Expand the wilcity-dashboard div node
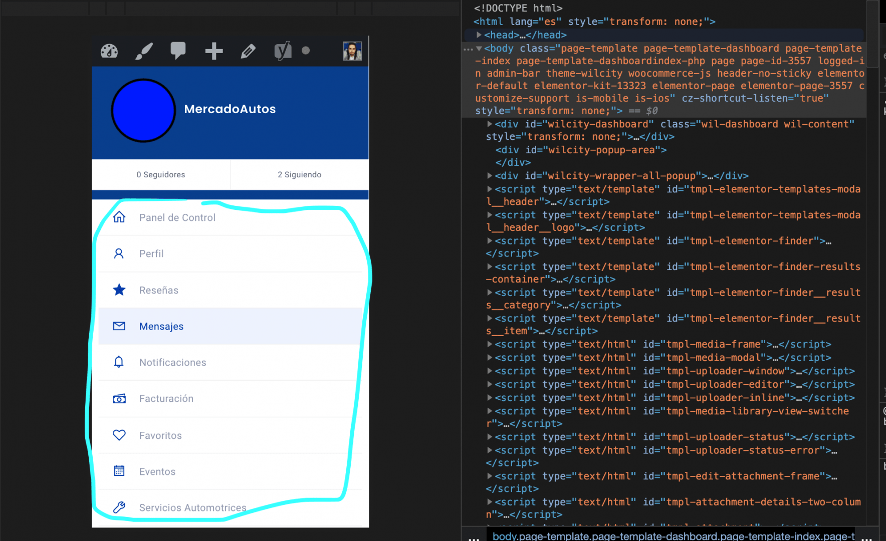The width and height of the screenshot is (886, 541). (490, 124)
